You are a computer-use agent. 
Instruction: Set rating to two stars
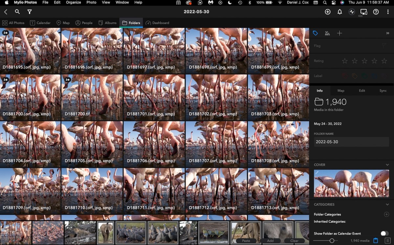pyautogui.click(x=355, y=61)
